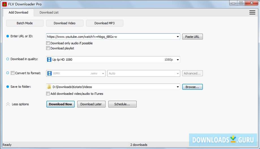Click the Download Now button
The image size is (260, 149).
click(60, 104)
